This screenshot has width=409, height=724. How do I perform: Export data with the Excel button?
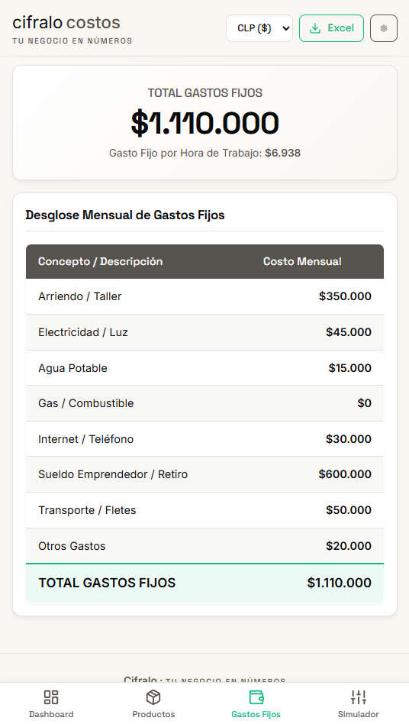pyautogui.click(x=331, y=28)
